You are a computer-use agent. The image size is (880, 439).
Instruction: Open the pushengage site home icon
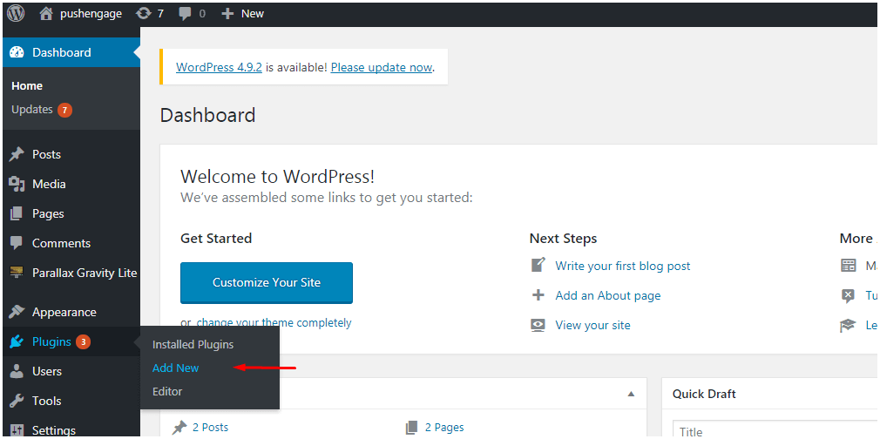click(46, 13)
